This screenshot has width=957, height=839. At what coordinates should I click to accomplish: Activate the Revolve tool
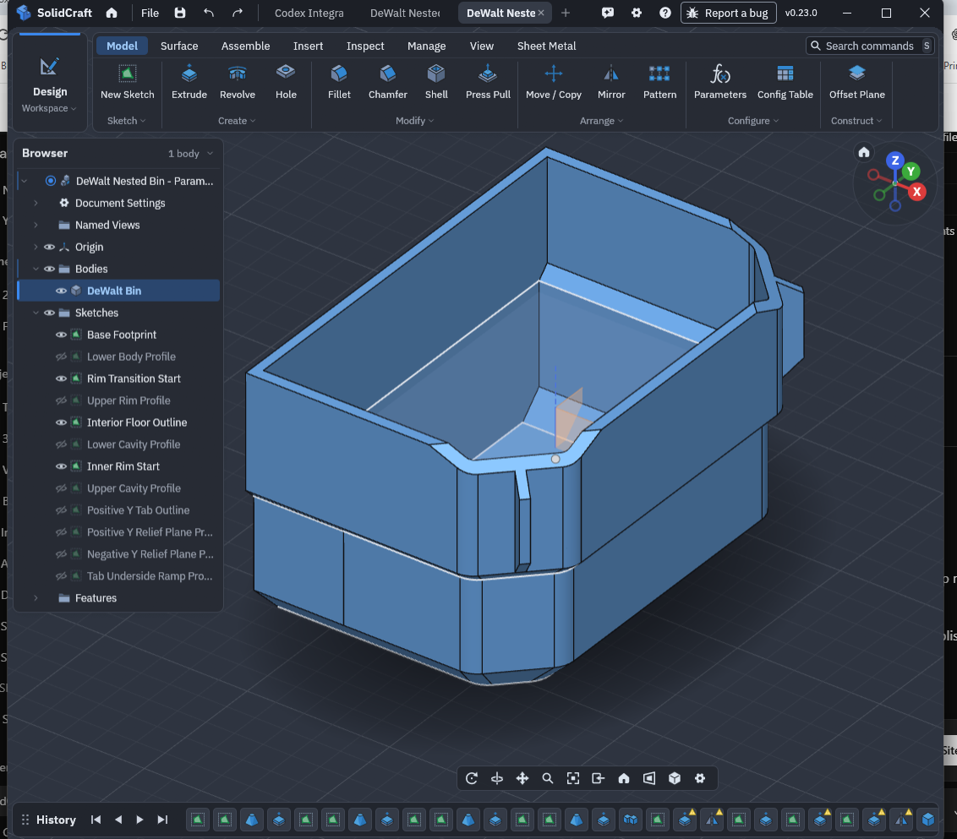coord(238,82)
